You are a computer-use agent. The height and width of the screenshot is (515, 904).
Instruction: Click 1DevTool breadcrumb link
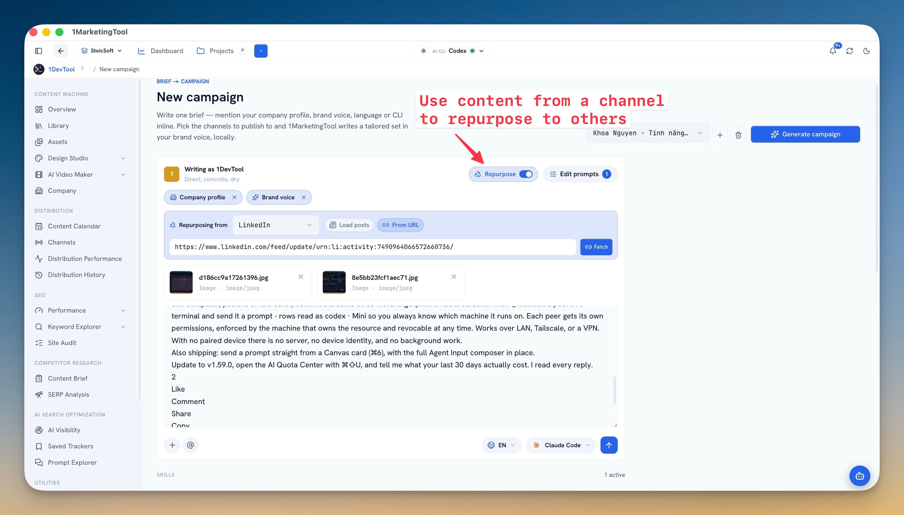click(61, 69)
